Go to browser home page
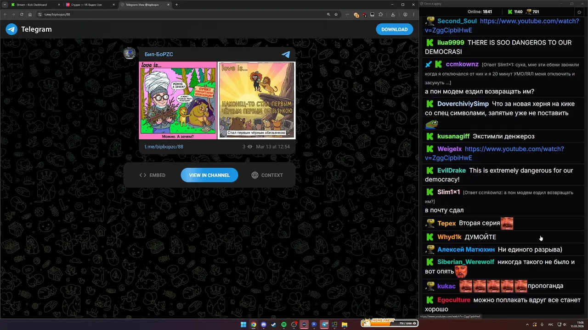The image size is (588, 330). coord(30,15)
